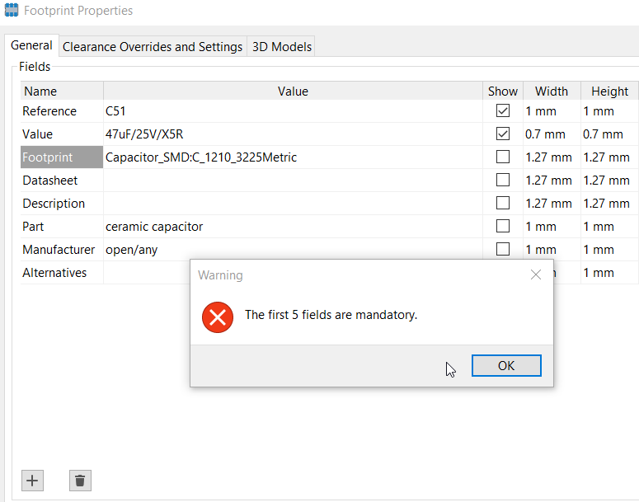The width and height of the screenshot is (639, 502).
Task: Click the Name column header
Action: point(62,91)
